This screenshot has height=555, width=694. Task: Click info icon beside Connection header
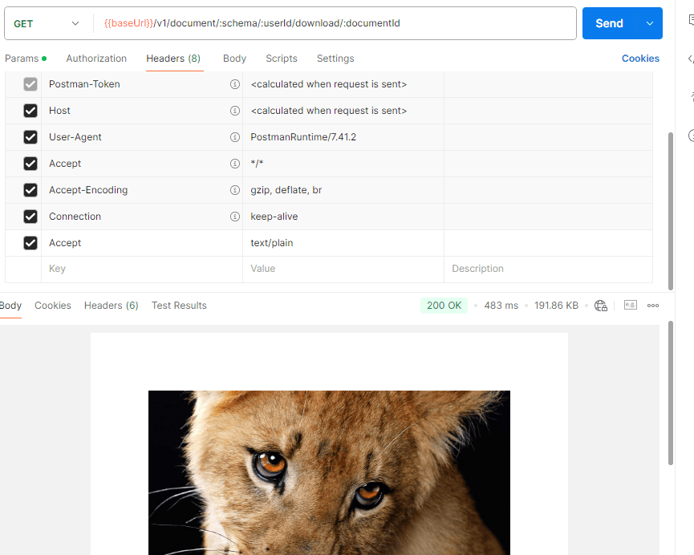point(234,216)
